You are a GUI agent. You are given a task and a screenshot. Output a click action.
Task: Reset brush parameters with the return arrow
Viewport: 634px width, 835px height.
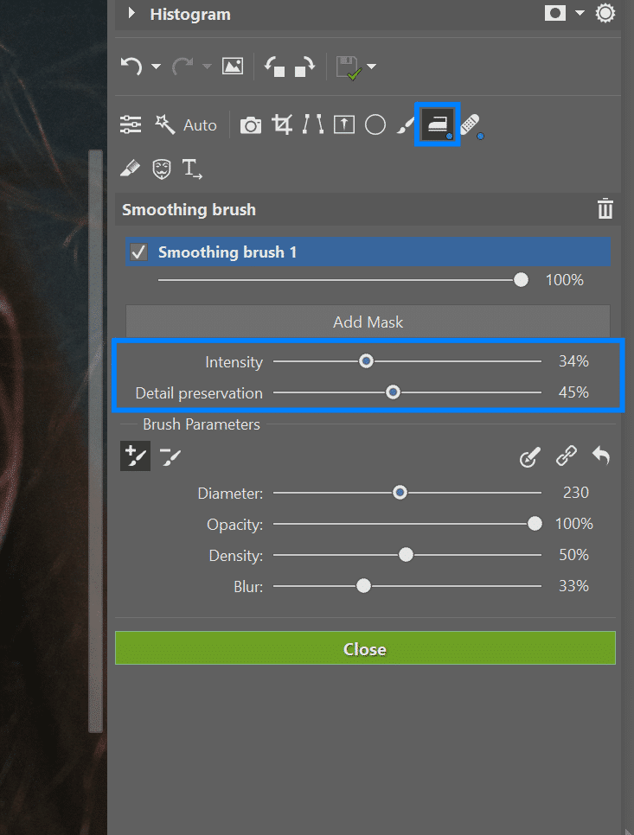coord(601,456)
